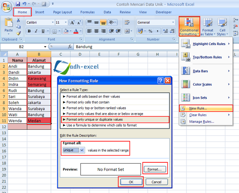Open the unique/duplicate dropdown

pos(82,150)
